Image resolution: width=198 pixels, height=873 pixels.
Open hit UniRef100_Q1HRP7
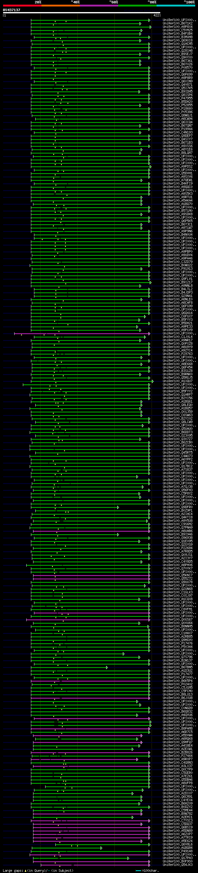click(178, 395)
